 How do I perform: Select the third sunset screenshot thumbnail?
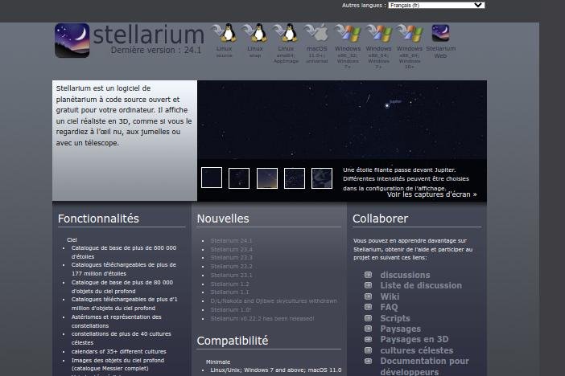pos(267,178)
